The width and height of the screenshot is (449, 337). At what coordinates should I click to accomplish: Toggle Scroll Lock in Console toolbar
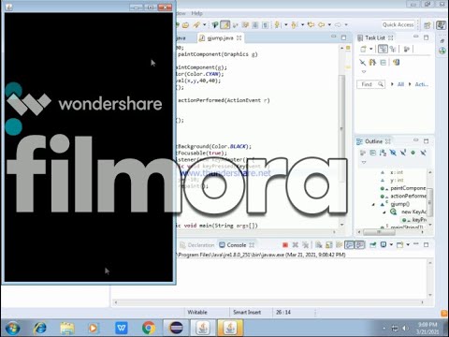[328, 245]
